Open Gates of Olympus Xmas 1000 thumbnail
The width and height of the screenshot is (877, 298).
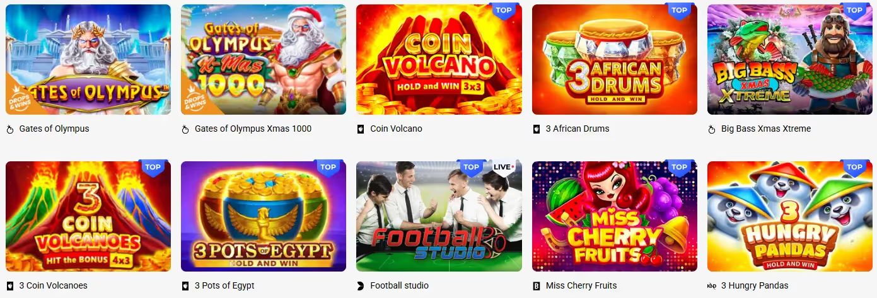point(264,59)
